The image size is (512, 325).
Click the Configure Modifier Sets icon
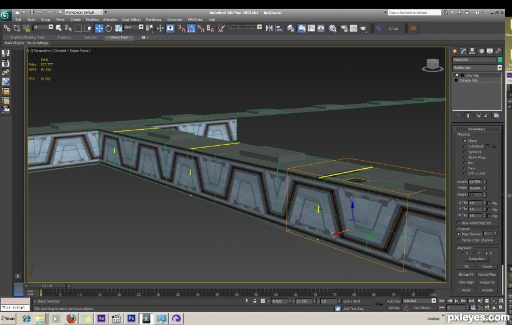pyautogui.click(x=497, y=115)
